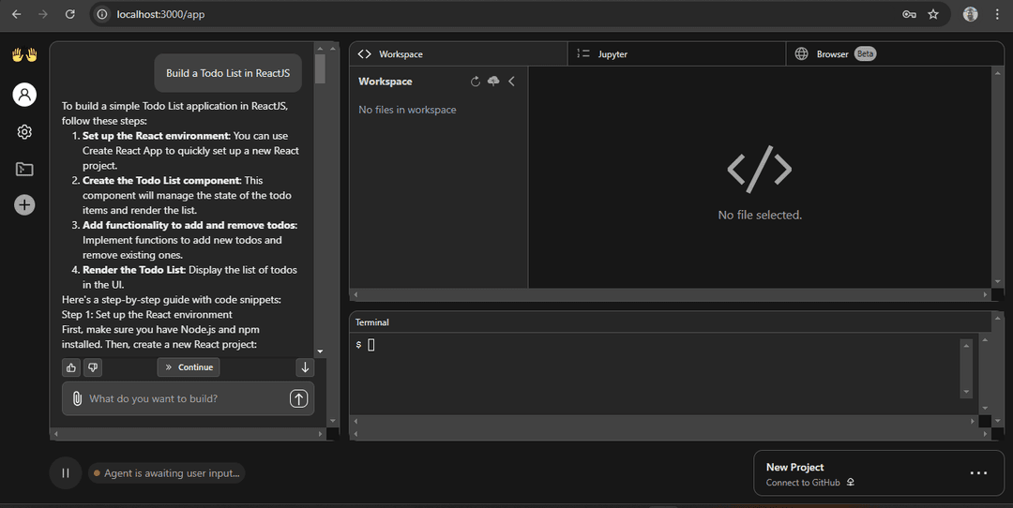Click inside the terminal prompt

pos(370,345)
